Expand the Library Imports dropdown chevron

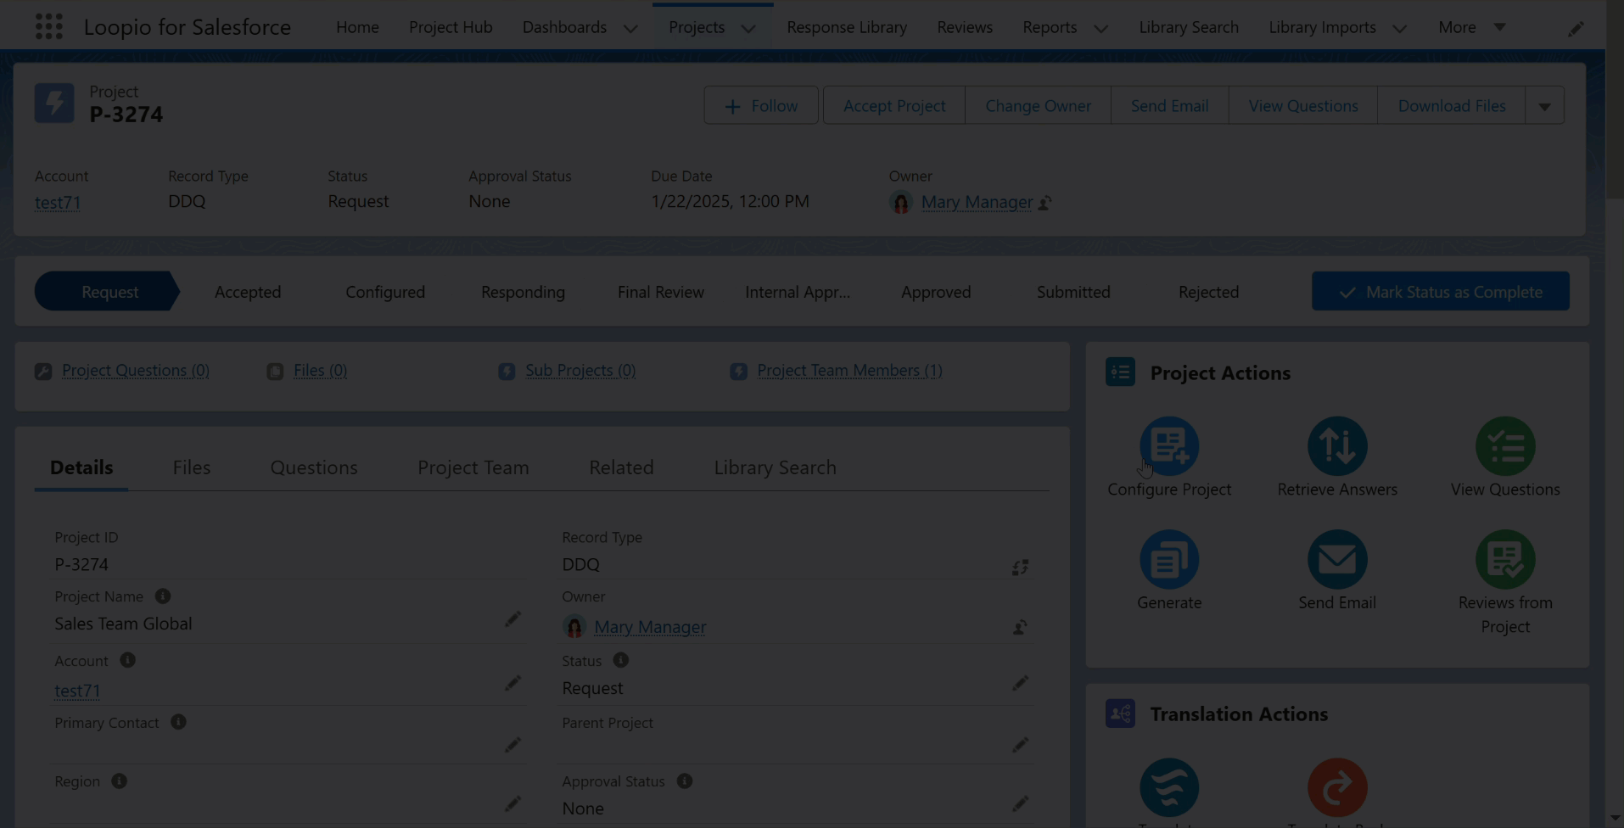pos(1399,28)
